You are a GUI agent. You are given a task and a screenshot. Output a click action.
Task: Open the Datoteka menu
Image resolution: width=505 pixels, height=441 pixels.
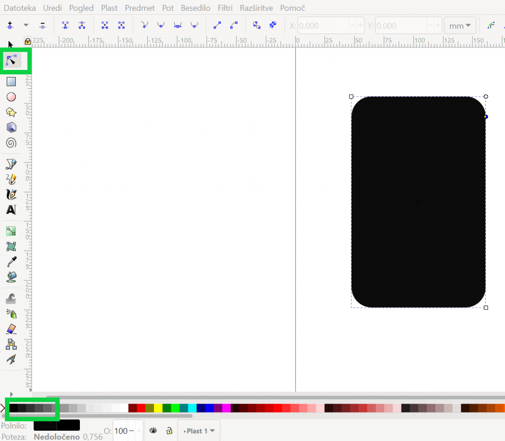pos(20,8)
